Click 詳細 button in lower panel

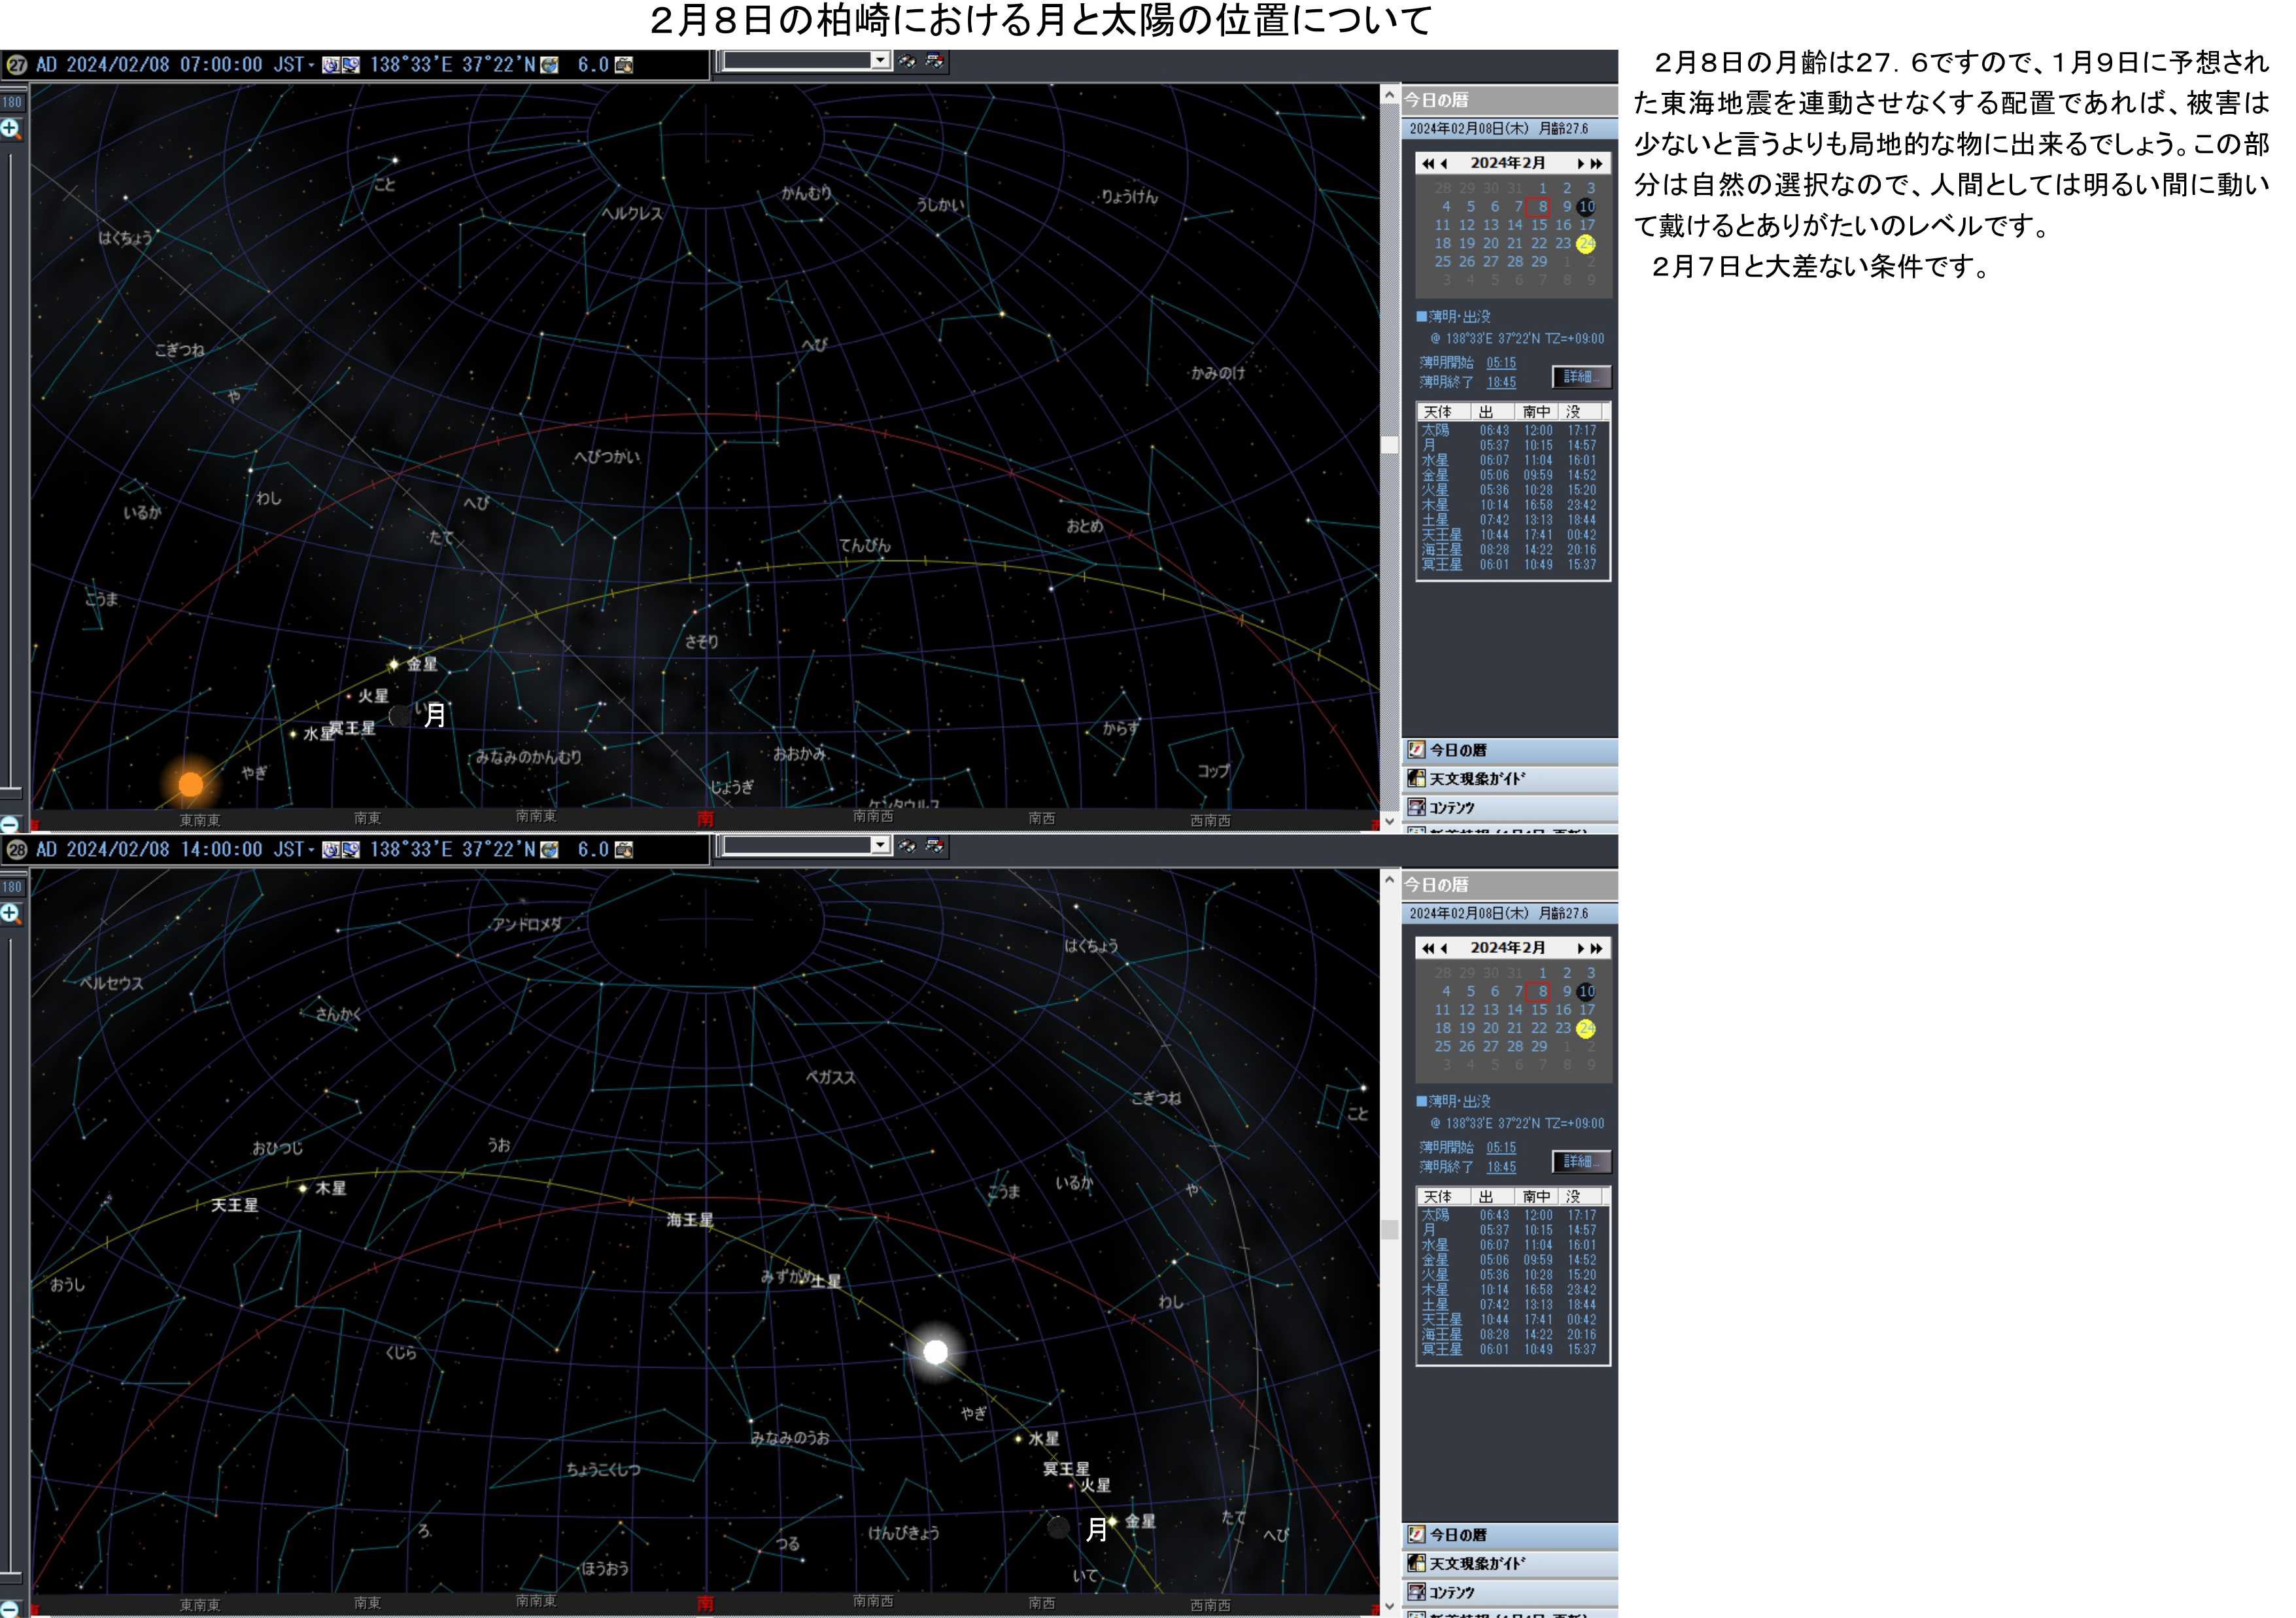pos(1582,1162)
